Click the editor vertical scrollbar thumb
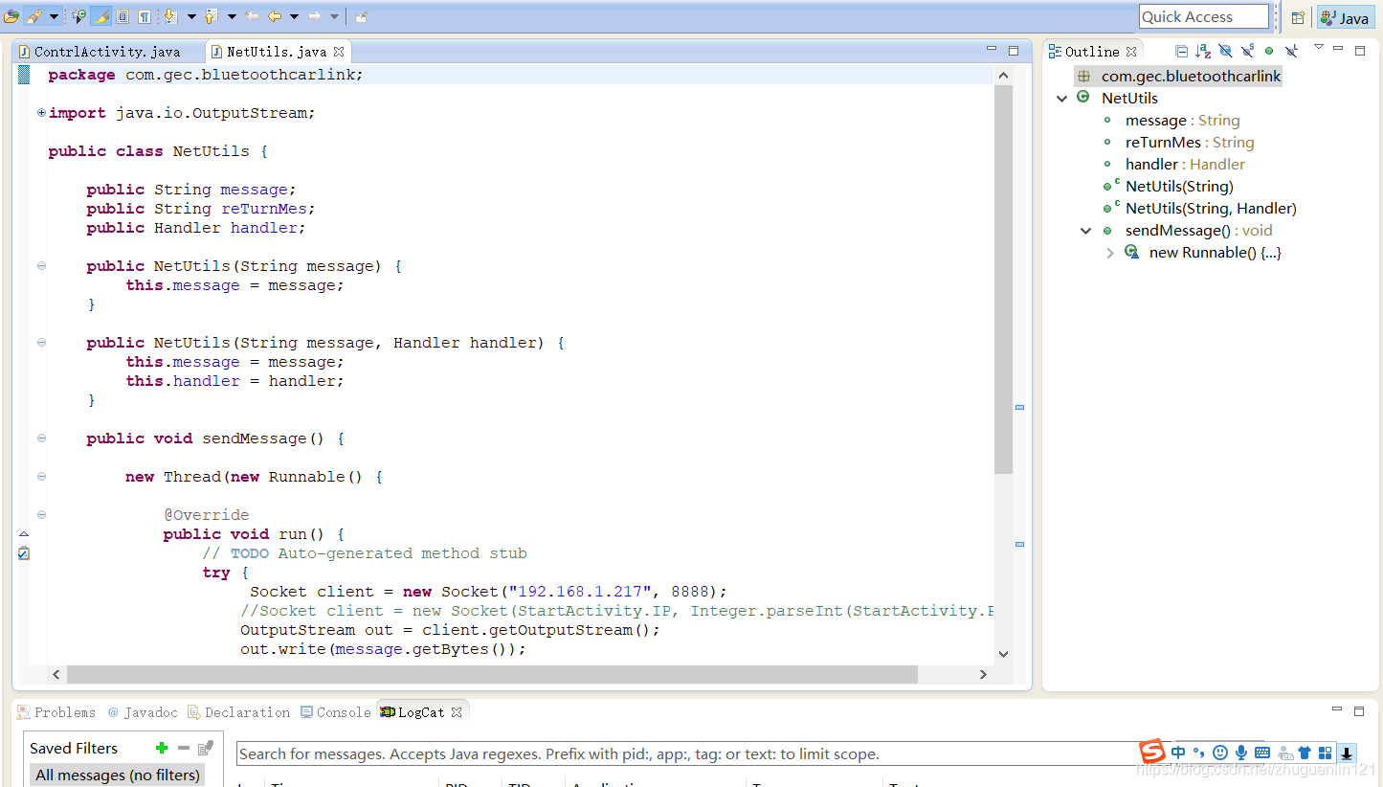1383x787 pixels. click(1003, 278)
